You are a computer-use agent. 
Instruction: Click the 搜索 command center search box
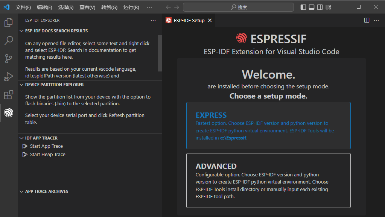238,8
